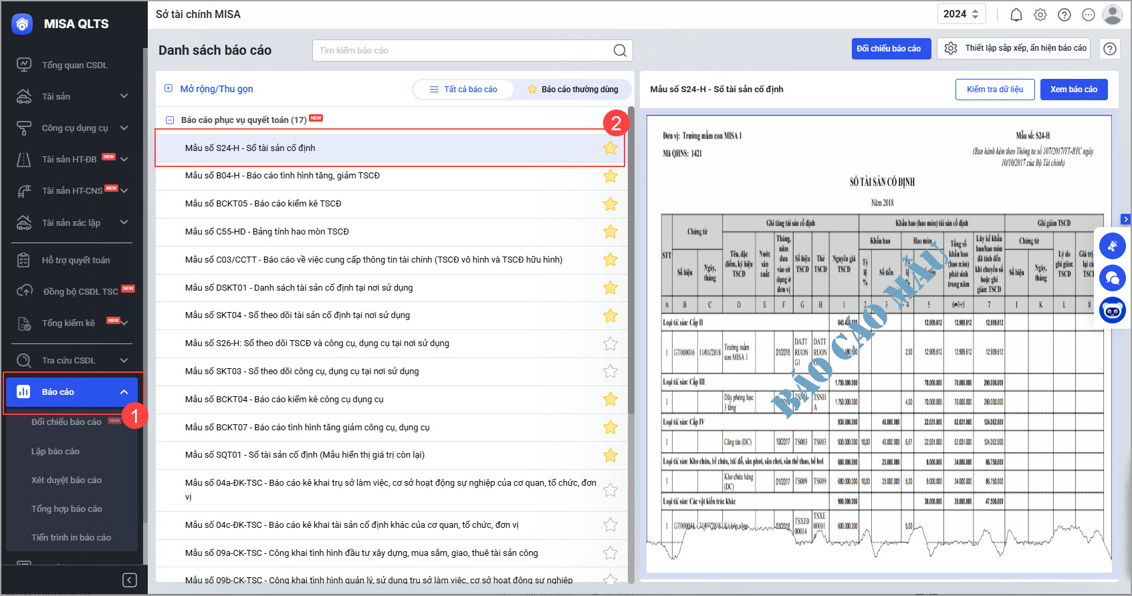Open help question mark in top bar
The image size is (1132, 596).
point(1064,15)
